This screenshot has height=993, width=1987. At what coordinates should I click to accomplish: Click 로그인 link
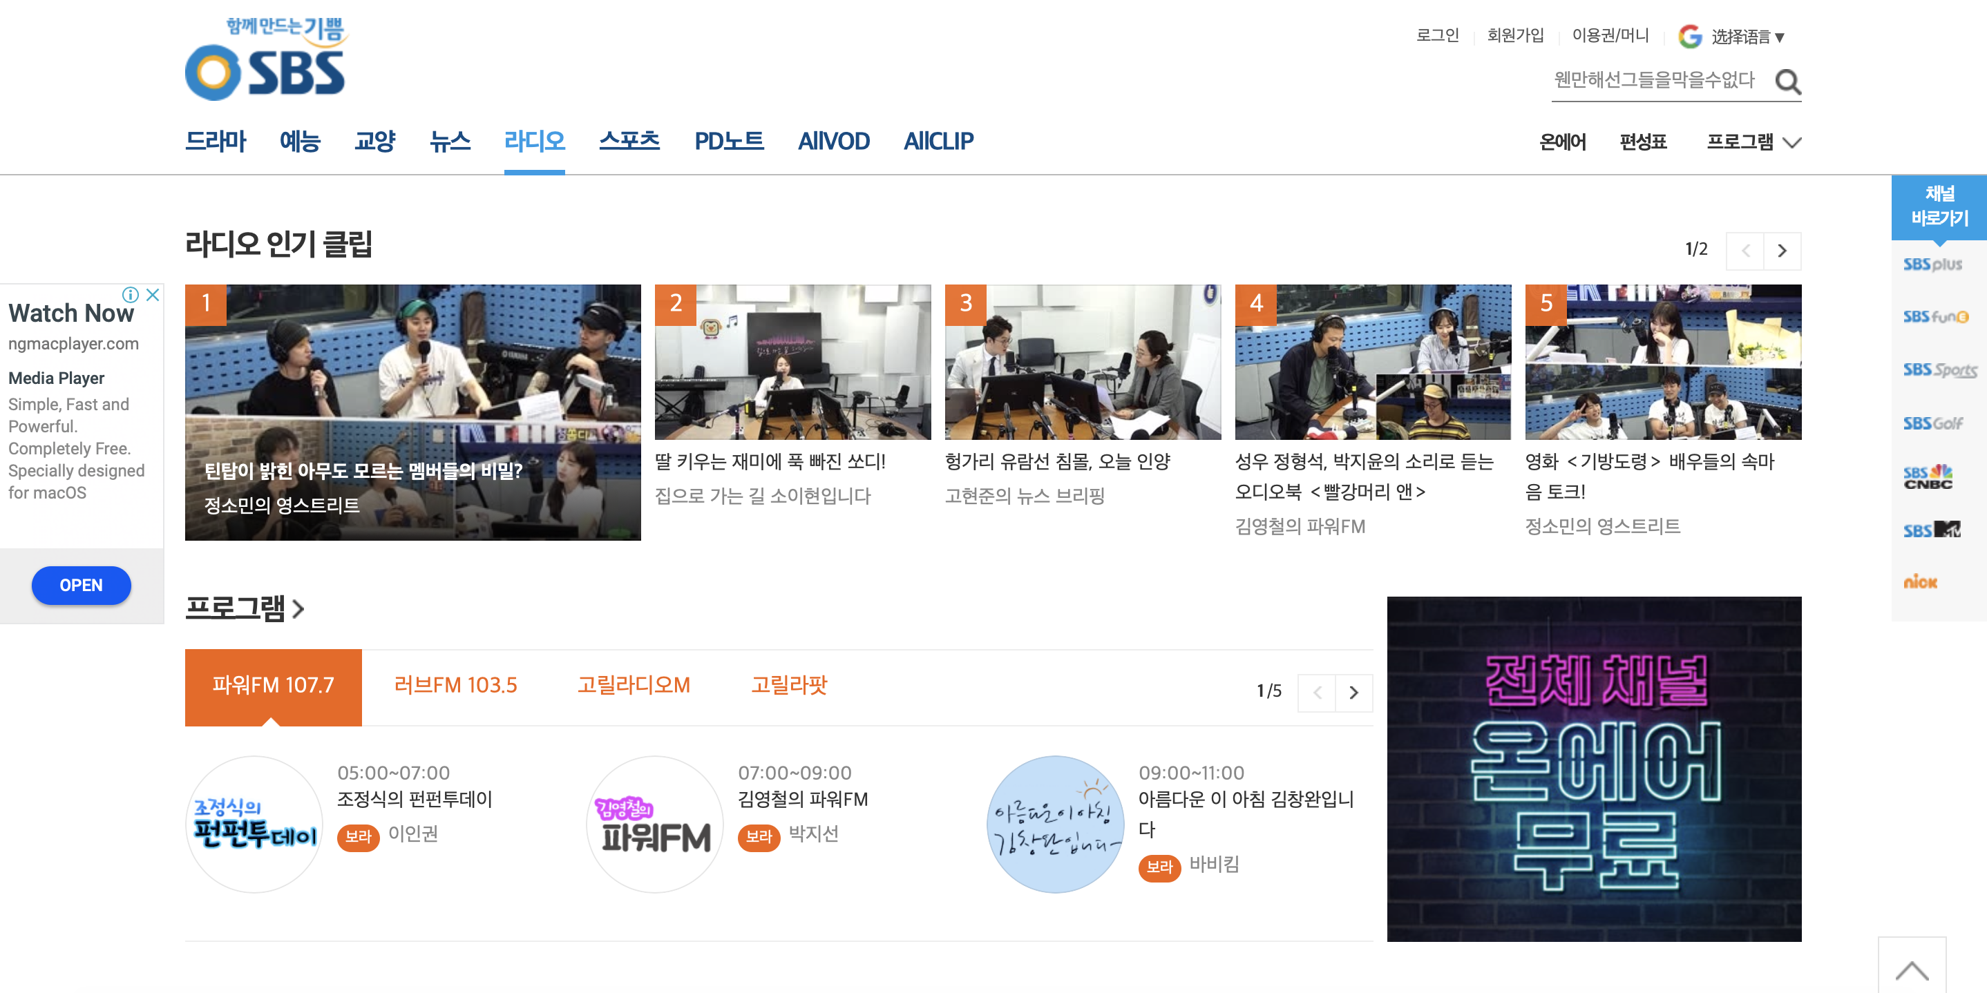(x=1437, y=35)
